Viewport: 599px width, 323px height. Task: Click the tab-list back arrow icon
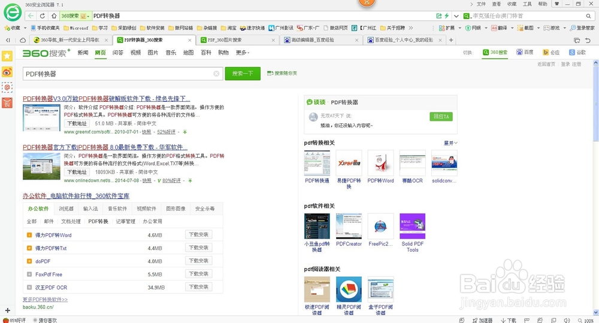[8, 40]
